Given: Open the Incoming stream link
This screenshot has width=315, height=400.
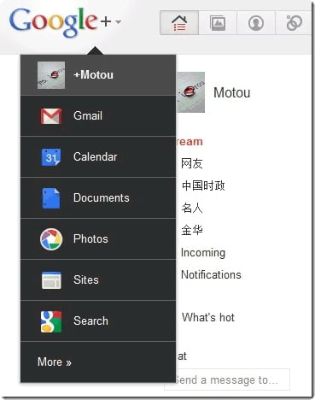Looking at the screenshot, I should click(x=203, y=253).
